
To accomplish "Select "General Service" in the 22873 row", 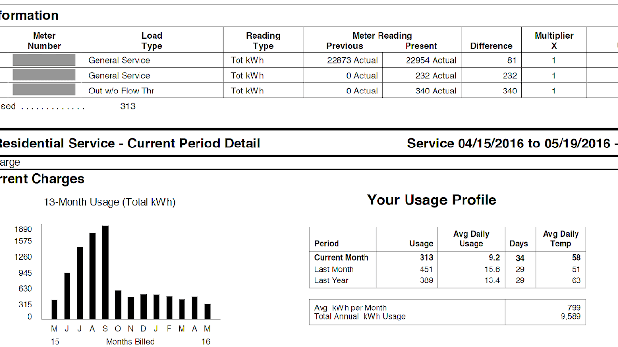I will coord(119,60).
